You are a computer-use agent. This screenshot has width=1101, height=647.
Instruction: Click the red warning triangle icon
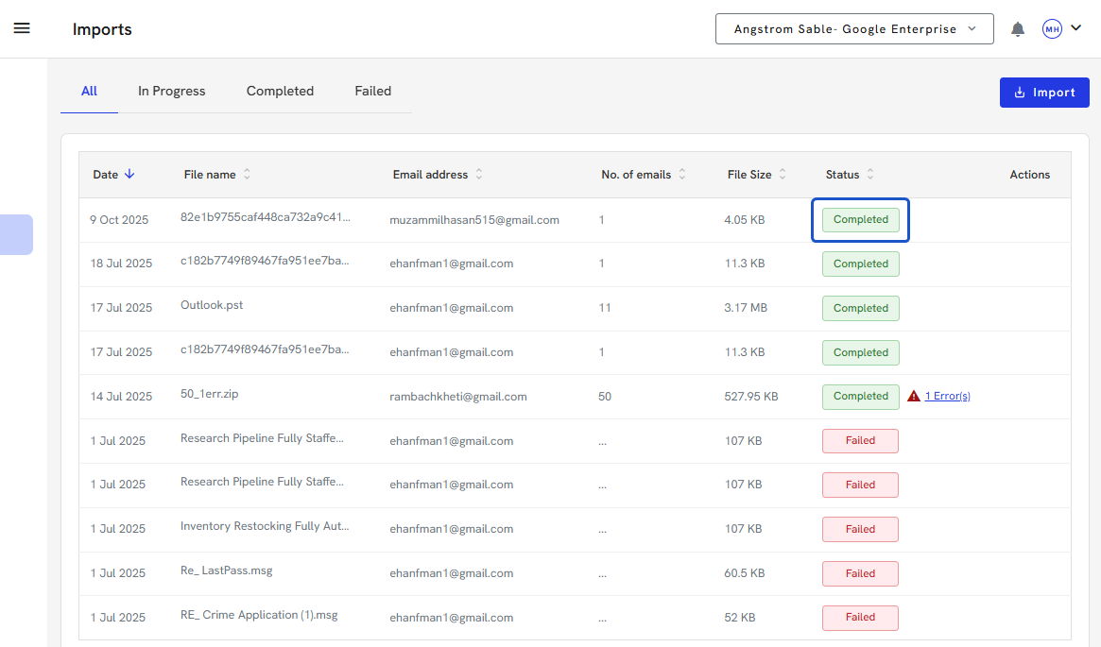pos(914,397)
